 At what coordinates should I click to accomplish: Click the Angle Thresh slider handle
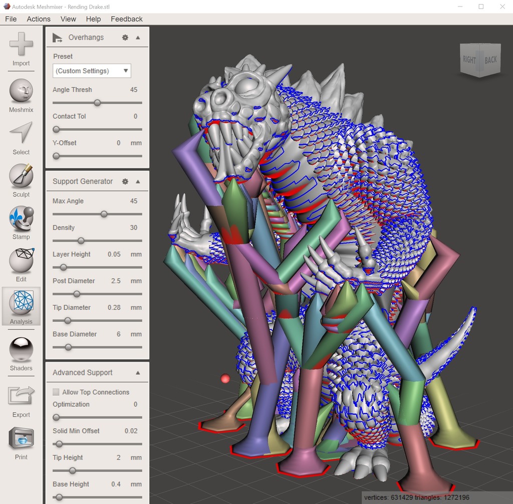coord(97,103)
